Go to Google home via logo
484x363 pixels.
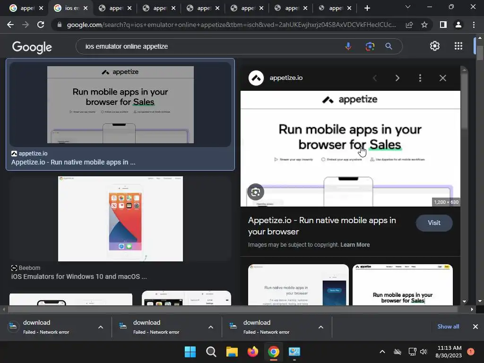[x=32, y=47]
